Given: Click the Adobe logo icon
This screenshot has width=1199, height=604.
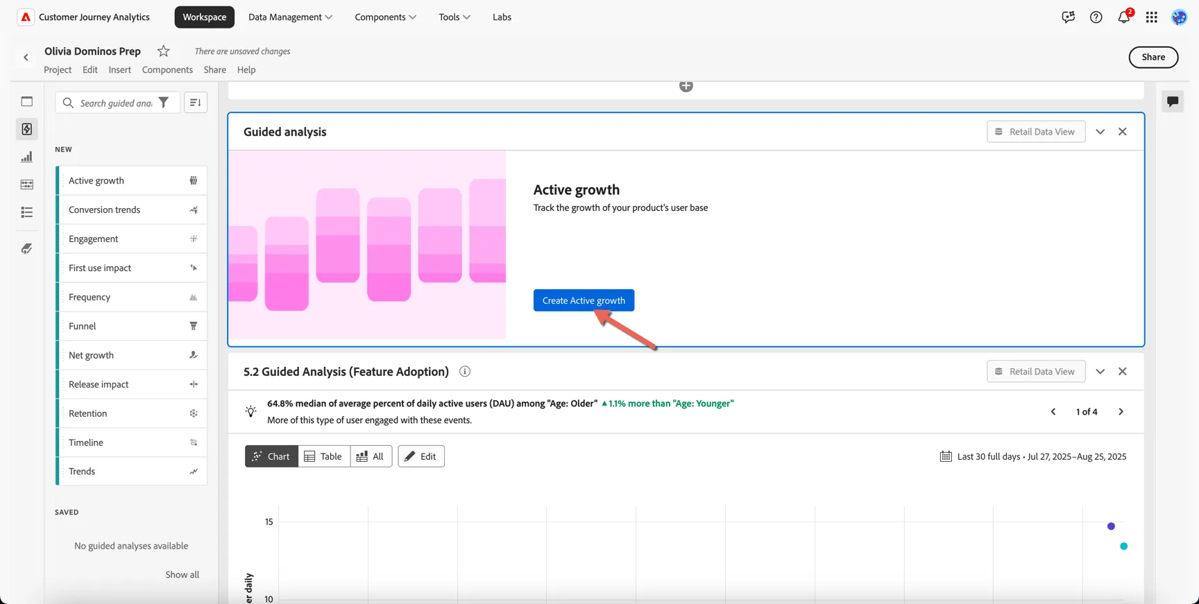Looking at the screenshot, I should click(26, 17).
